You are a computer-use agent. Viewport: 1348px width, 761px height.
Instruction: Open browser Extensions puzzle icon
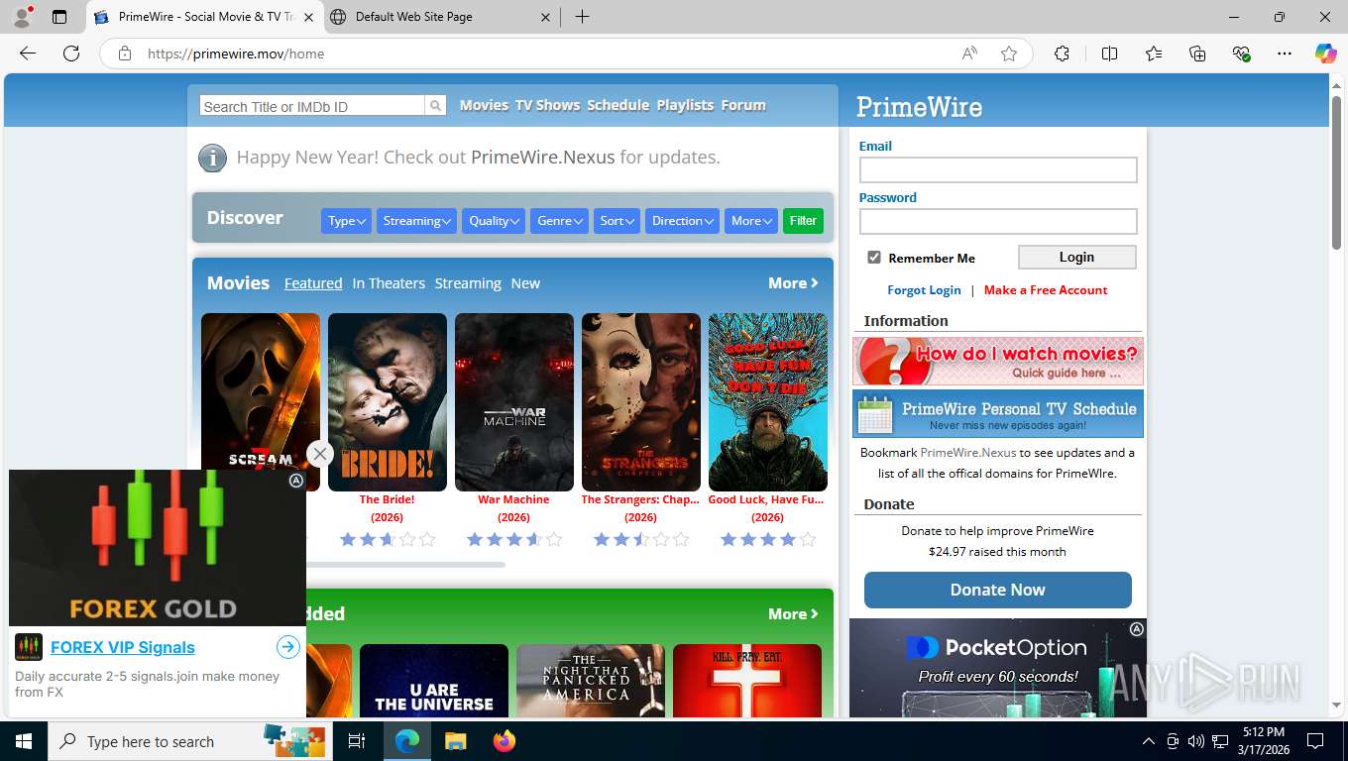1062,54
